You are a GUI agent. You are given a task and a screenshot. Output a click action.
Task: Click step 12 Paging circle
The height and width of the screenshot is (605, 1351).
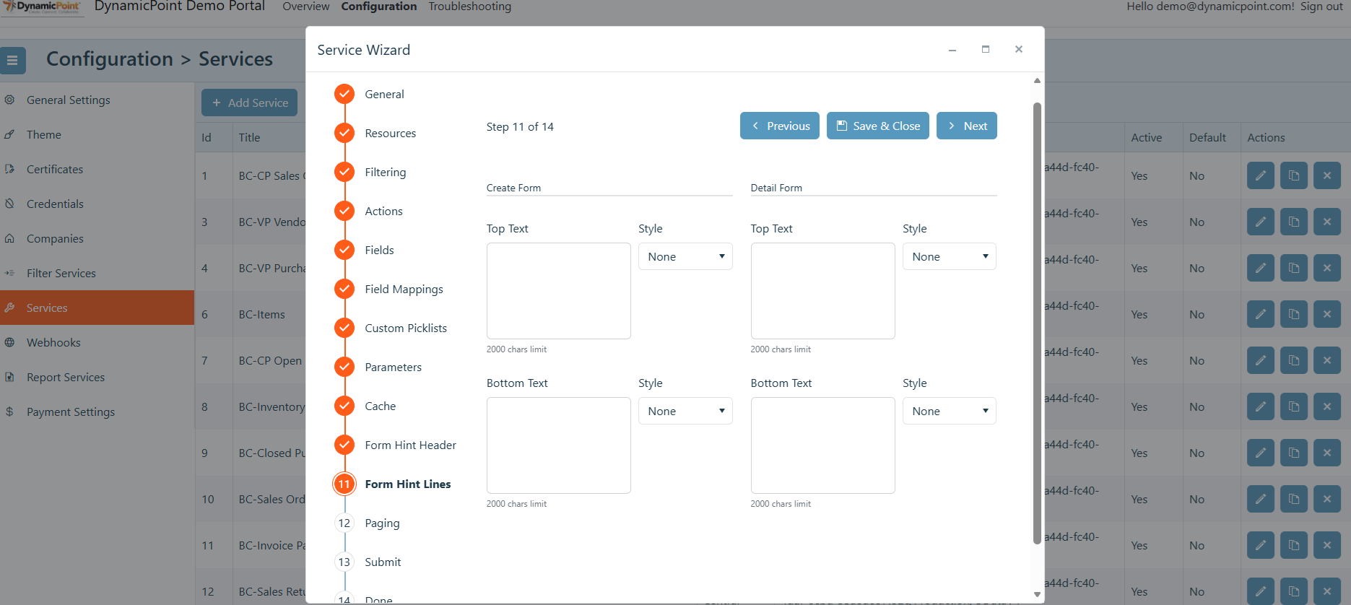344,523
